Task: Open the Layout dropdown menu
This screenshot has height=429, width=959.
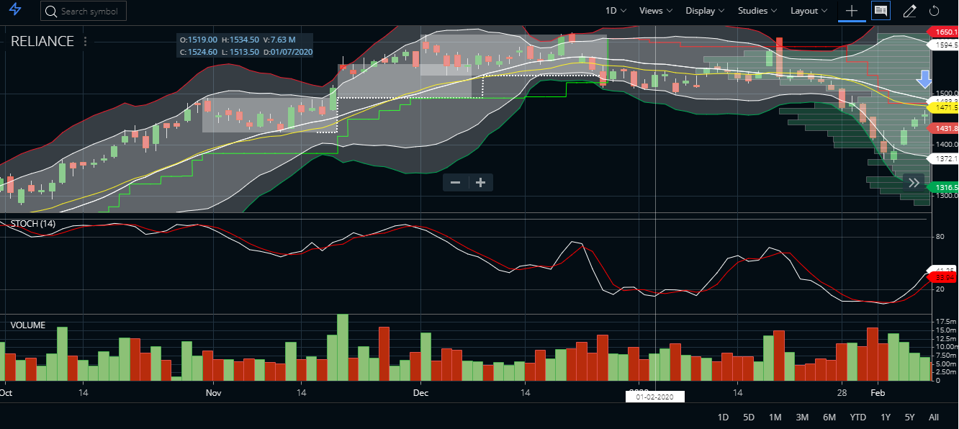Action: (x=809, y=11)
